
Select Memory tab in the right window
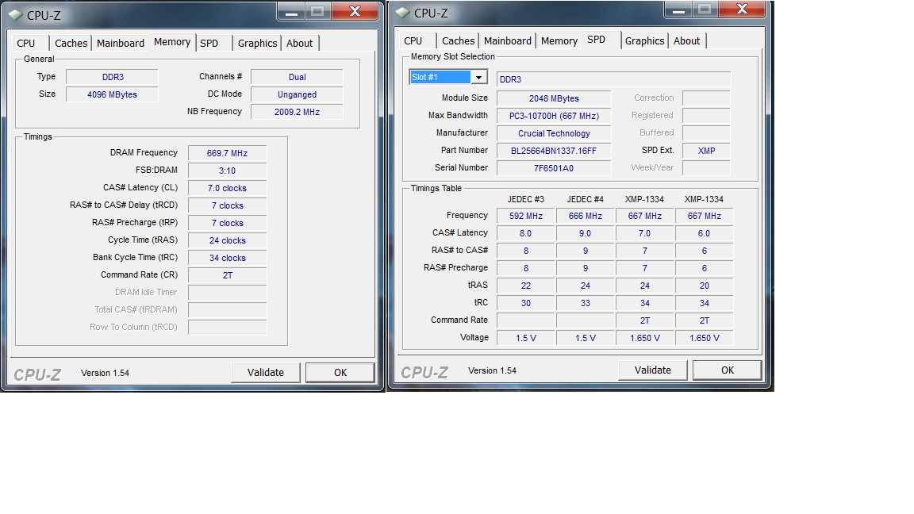[x=559, y=40]
